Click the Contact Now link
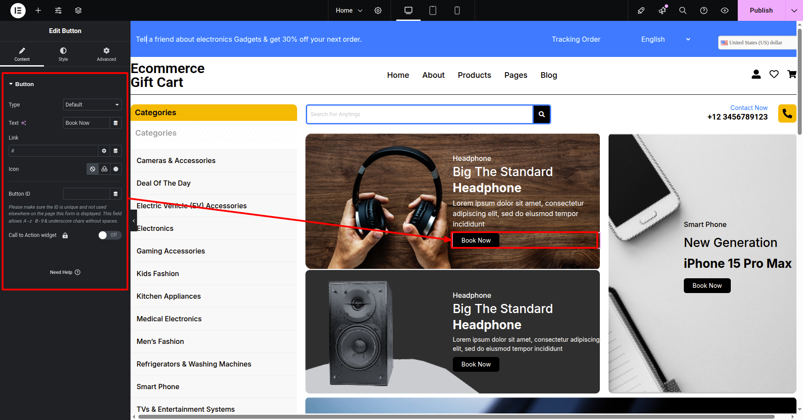 click(x=749, y=108)
